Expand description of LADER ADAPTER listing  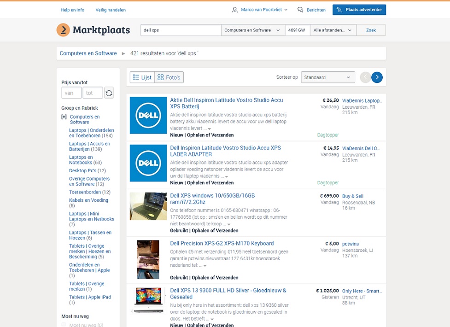coord(227,176)
